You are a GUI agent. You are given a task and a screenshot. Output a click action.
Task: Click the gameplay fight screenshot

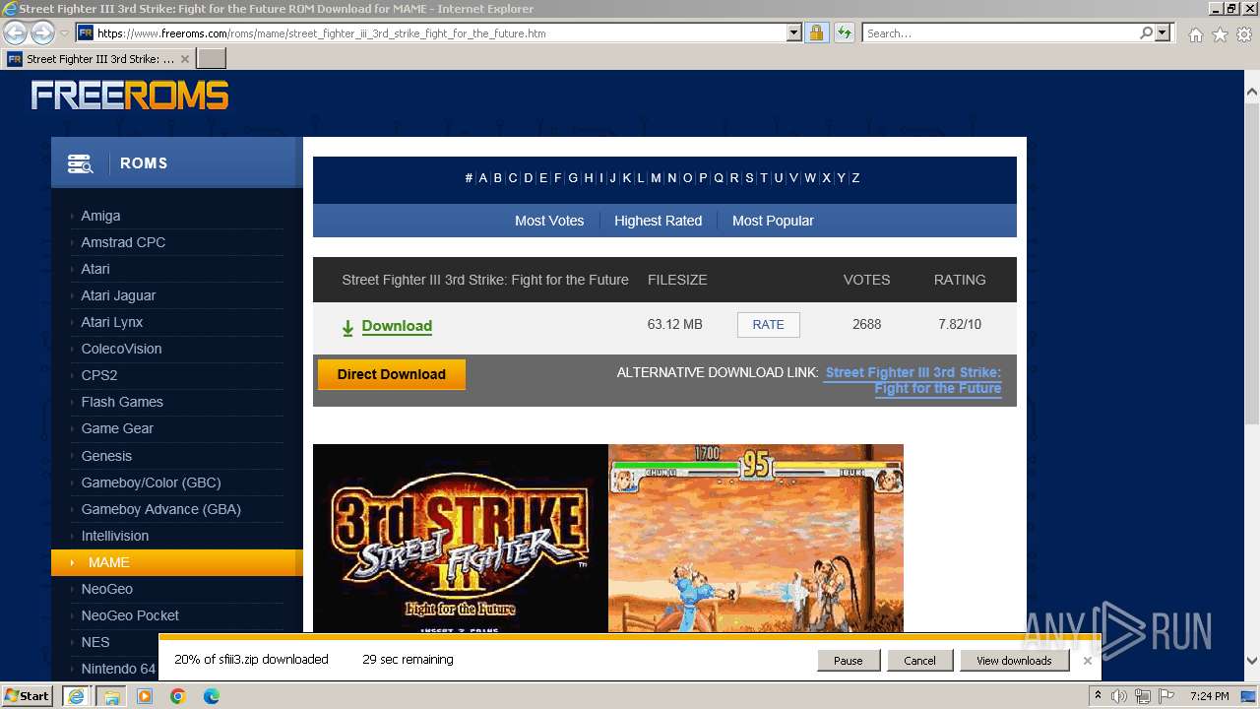point(756,538)
